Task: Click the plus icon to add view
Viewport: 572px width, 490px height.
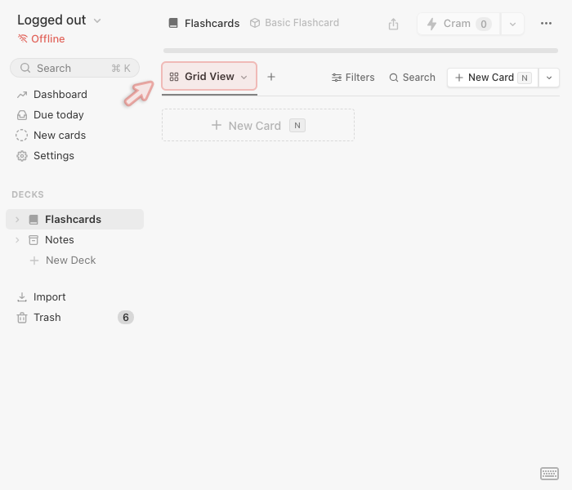Action: [x=271, y=77]
